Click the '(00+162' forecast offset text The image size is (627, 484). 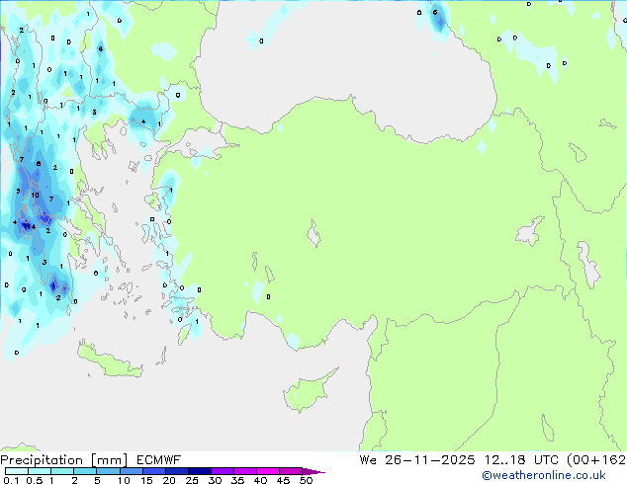[x=596, y=460]
